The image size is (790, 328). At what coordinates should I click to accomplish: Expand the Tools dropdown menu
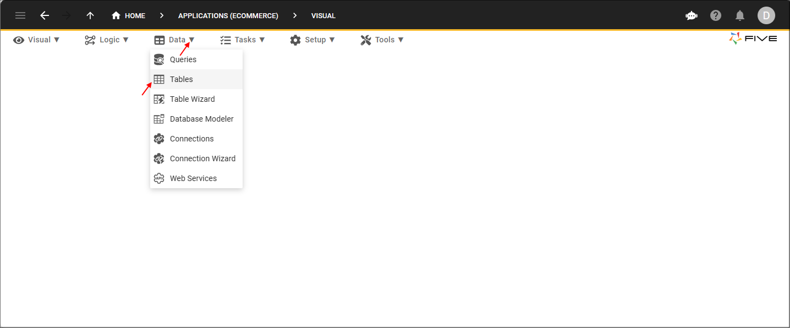click(x=382, y=40)
